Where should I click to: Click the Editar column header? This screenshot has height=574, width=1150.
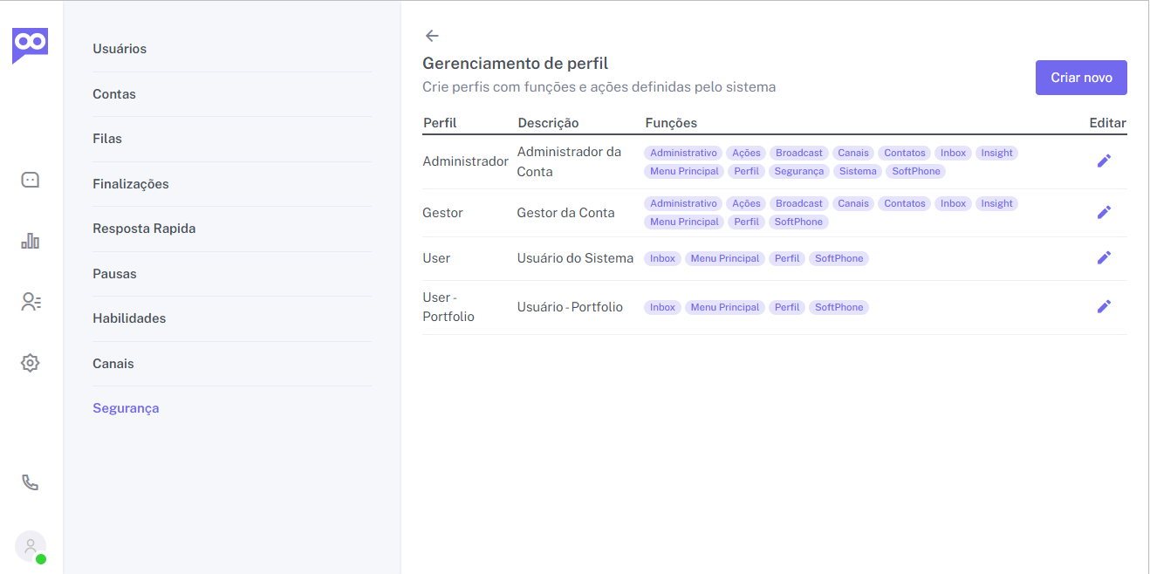coord(1108,123)
